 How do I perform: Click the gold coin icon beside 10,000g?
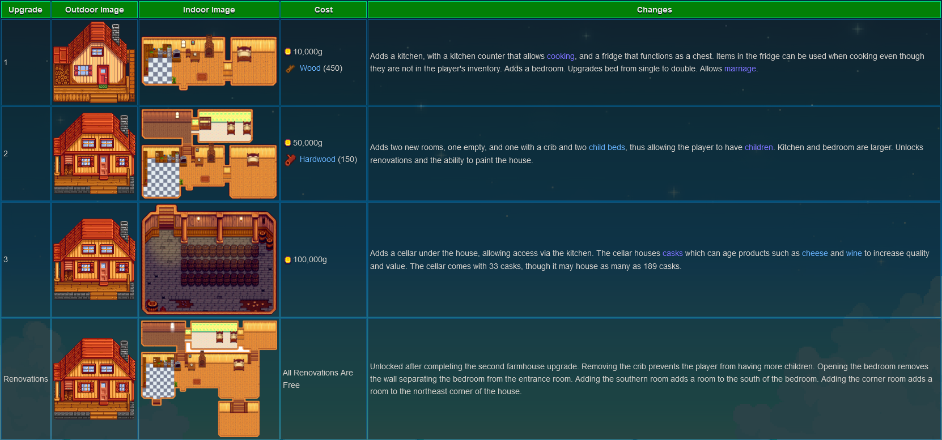click(x=288, y=52)
